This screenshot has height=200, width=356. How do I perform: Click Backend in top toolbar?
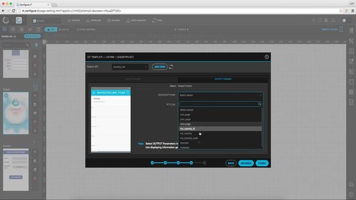pyautogui.click(x=113, y=21)
